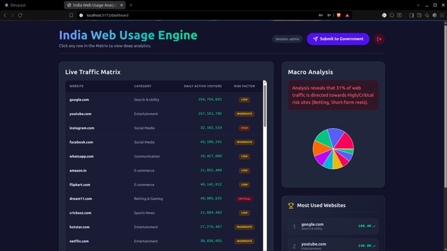Click the Submit to Government button
Screen dimensions: 447x251
[x=338, y=39]
